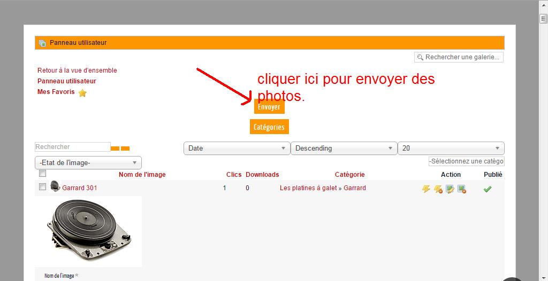Sort by Catégorie column header

pos(349,175)
